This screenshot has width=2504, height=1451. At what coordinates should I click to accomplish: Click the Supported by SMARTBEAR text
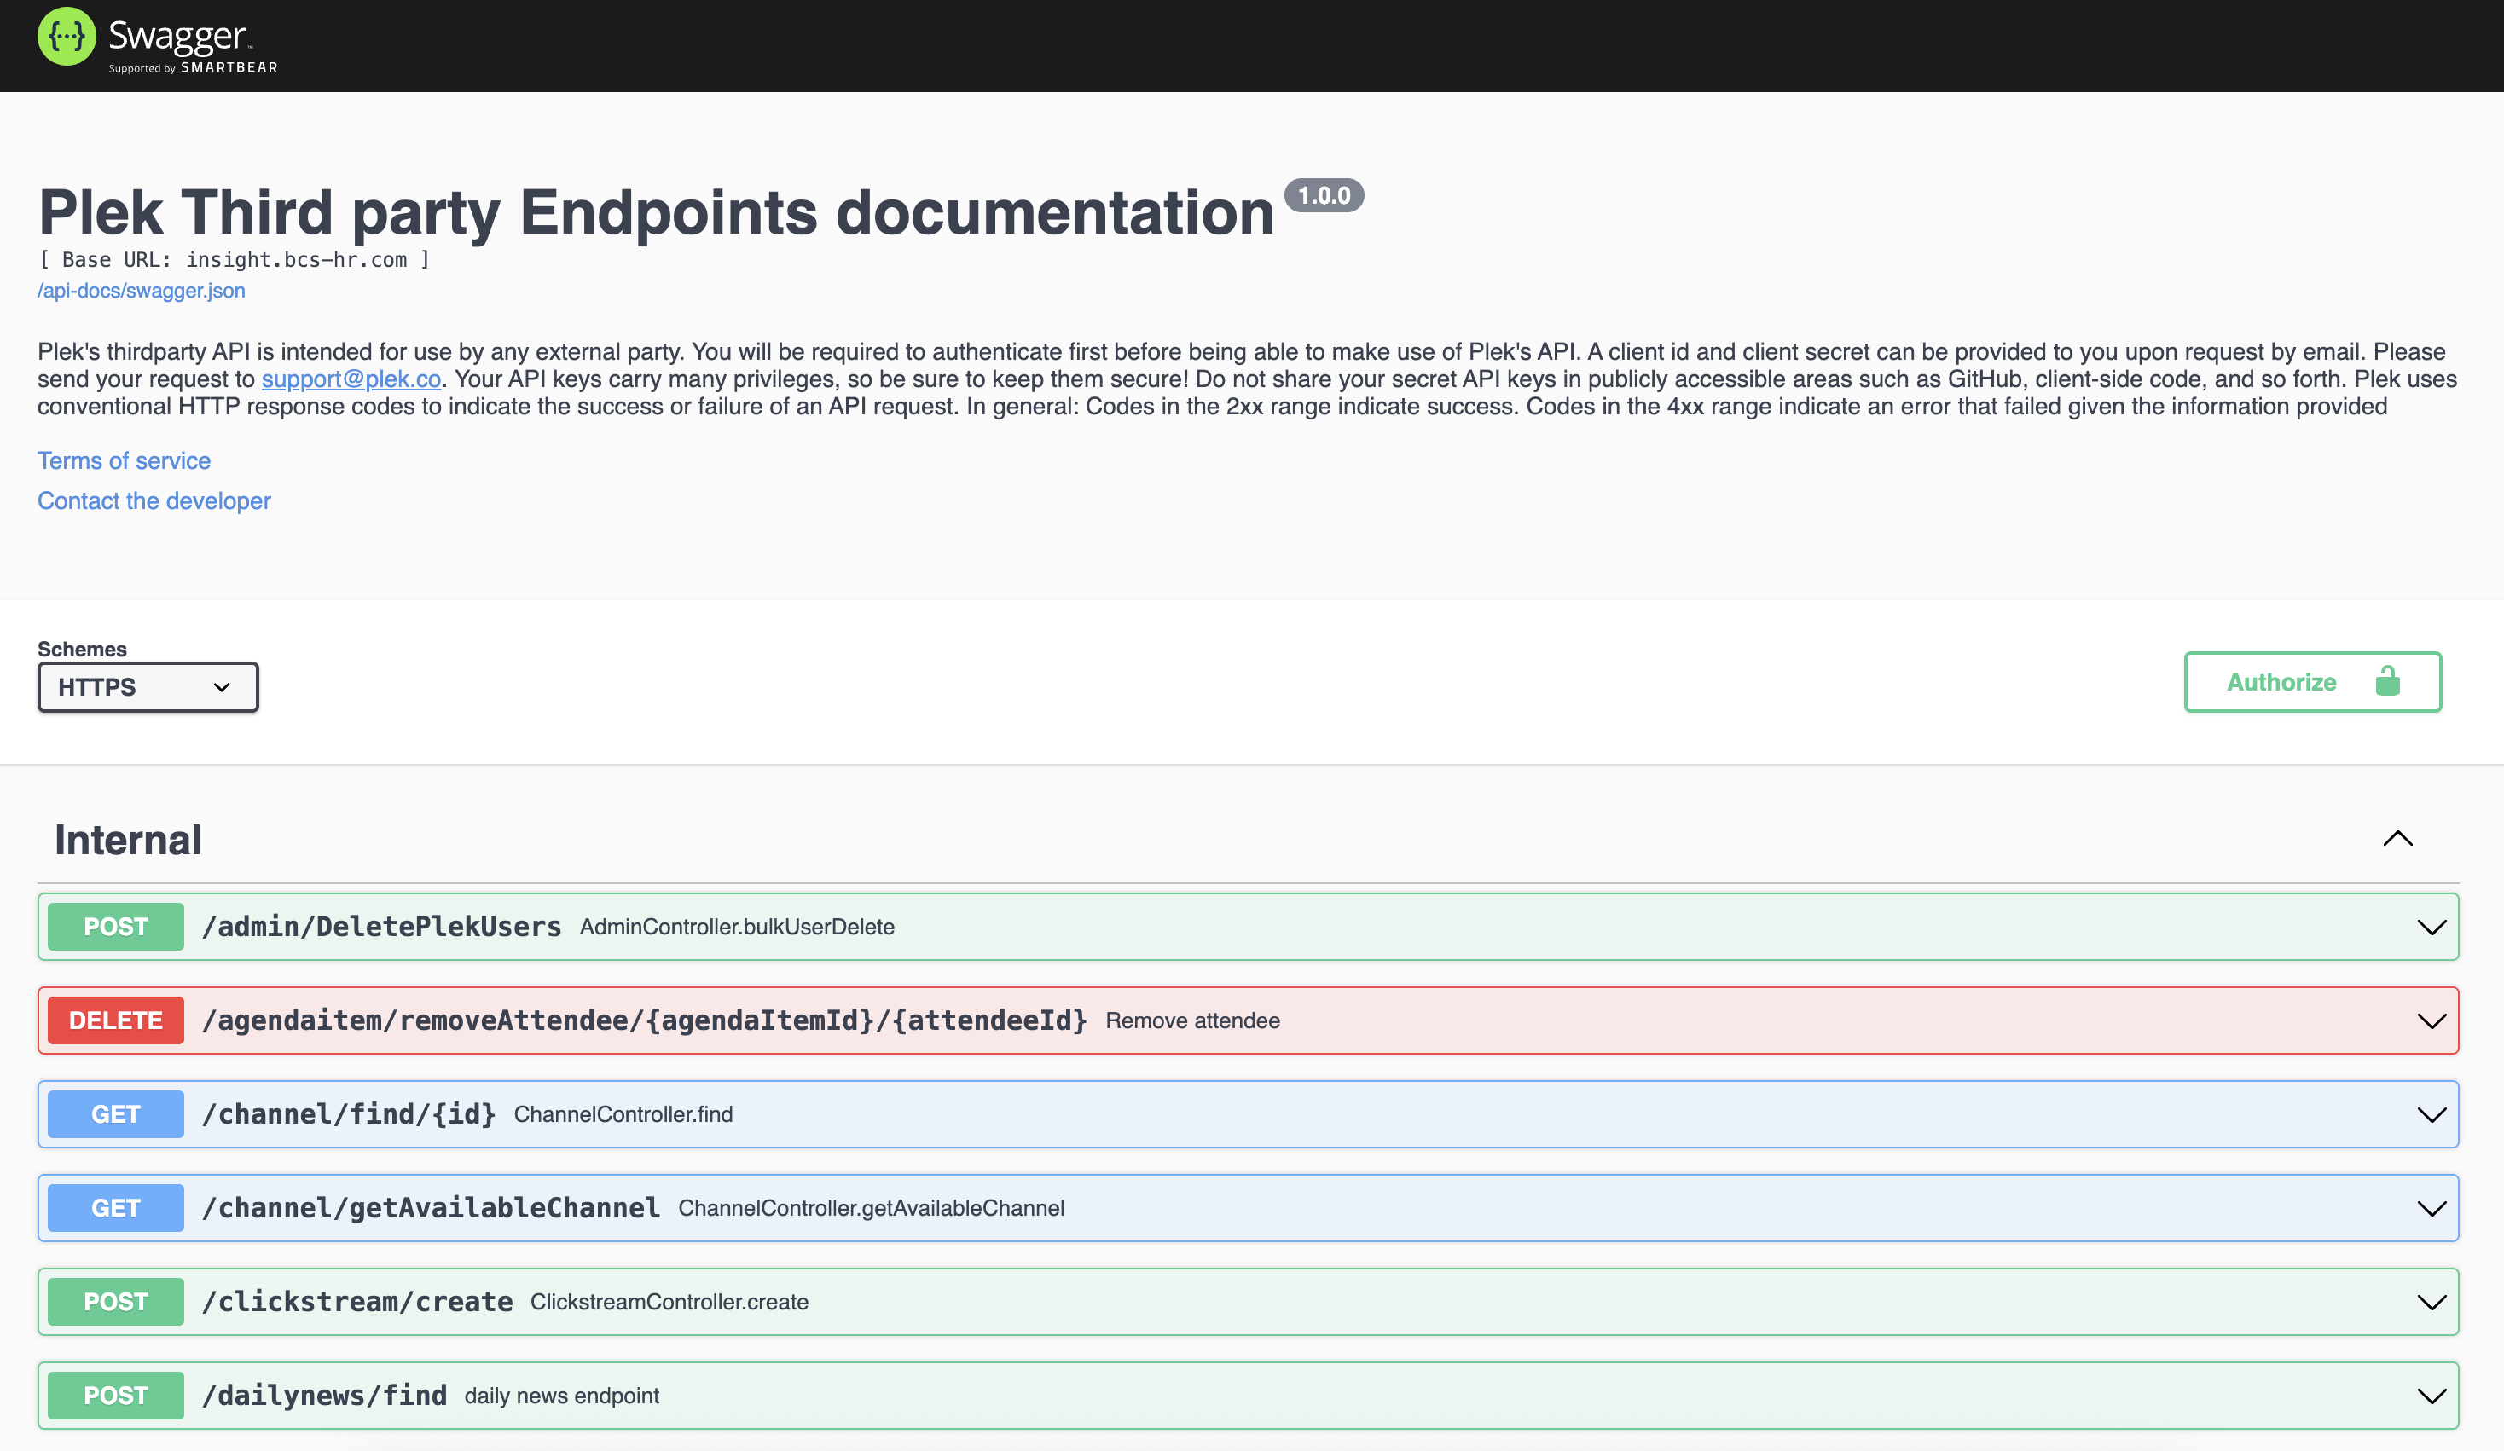tap(193, 67)
